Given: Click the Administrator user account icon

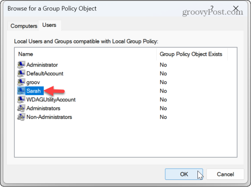Looking at the screenshot, I should 21,65.
